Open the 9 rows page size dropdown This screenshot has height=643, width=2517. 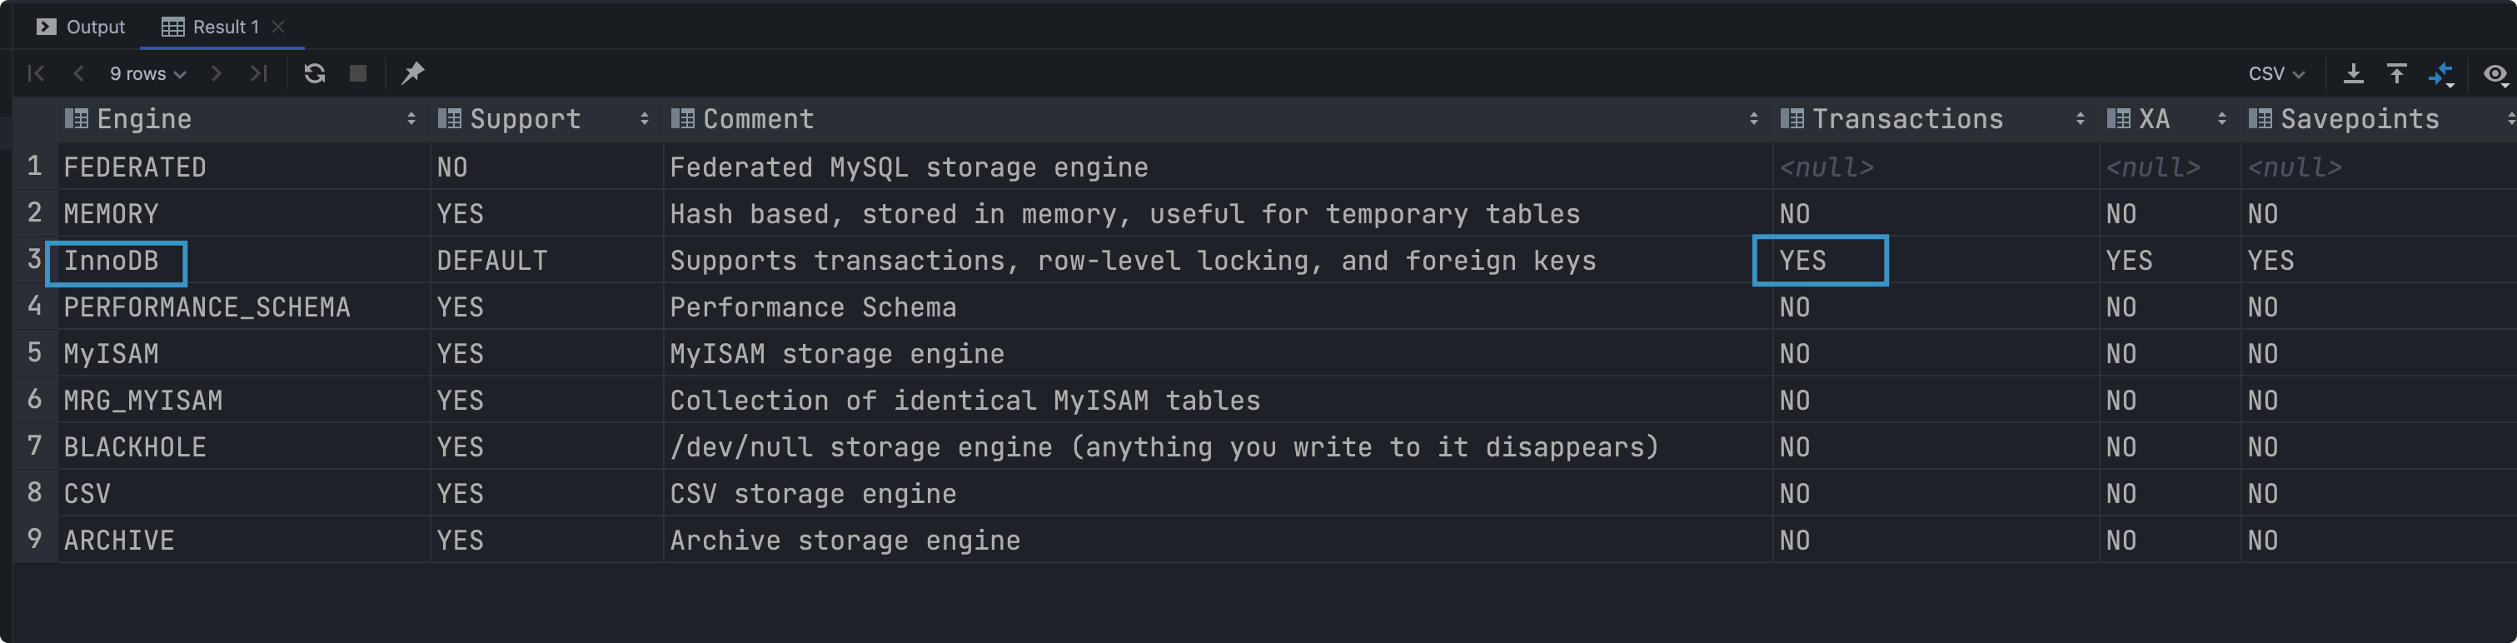click(147, 73)
